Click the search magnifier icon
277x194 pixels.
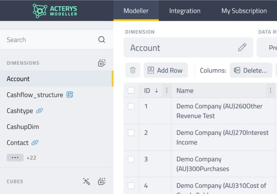pyautogui.click(x=101, y=40)
